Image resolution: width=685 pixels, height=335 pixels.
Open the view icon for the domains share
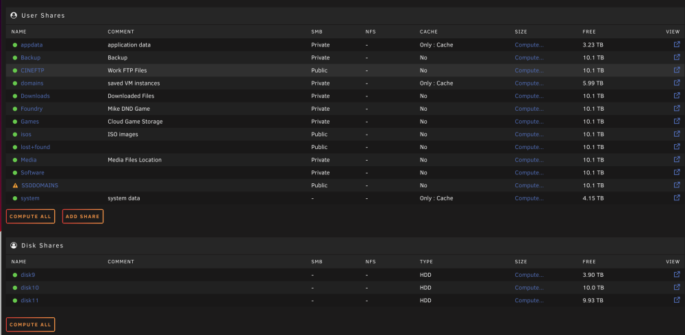coord(677,83)
